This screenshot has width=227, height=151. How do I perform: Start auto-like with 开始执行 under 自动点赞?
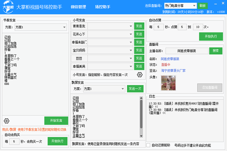pyautogui.click(x=211, y=37)
